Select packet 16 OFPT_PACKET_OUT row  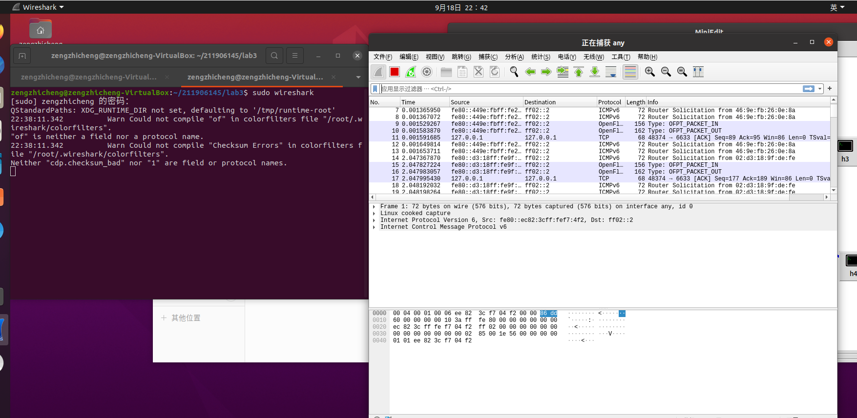point(600,172)
